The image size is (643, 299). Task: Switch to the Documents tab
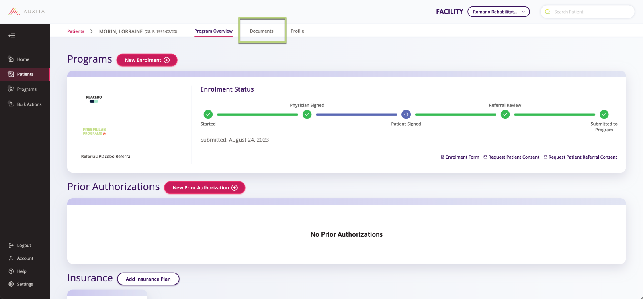(x=262, y=31)
